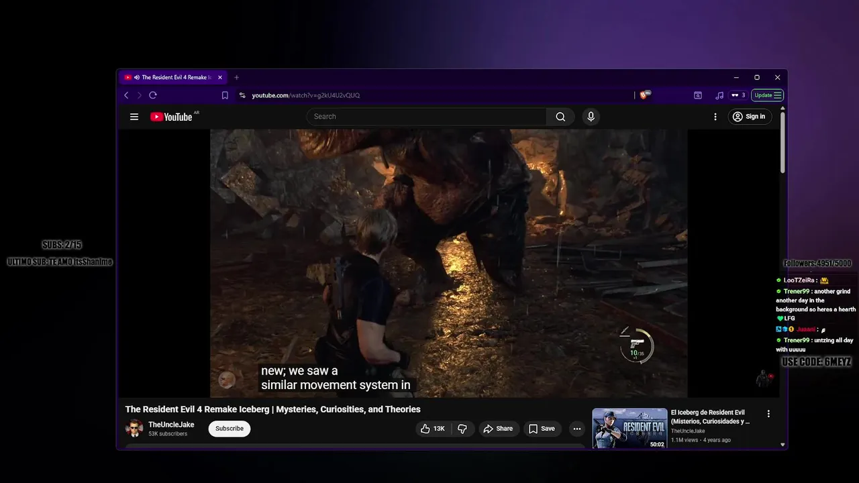The width and height of the screenshot is (859, 483).
Task: Save the video to playlist
Action: (x=542, y=429)
